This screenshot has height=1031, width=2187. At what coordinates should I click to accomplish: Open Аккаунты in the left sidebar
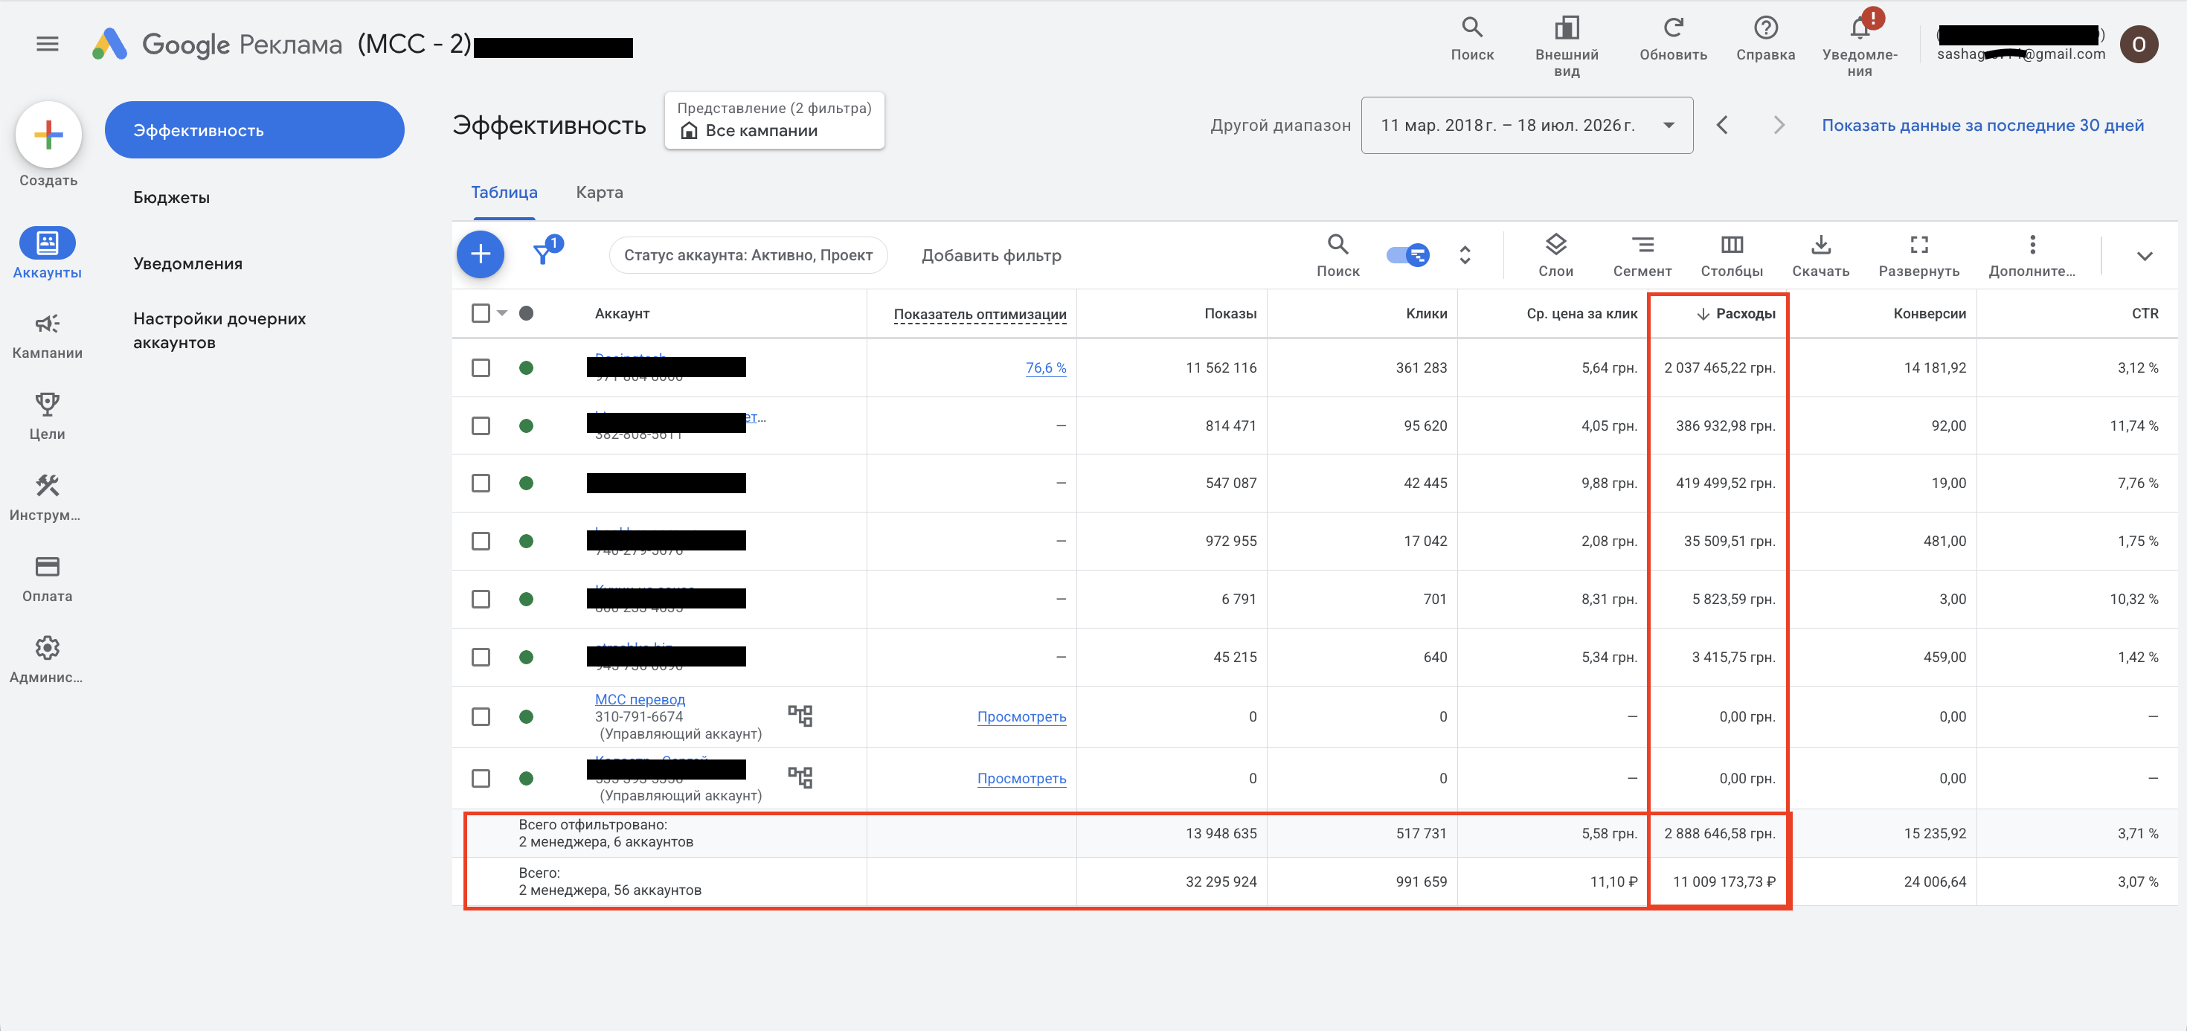click(x=48, y=253)
